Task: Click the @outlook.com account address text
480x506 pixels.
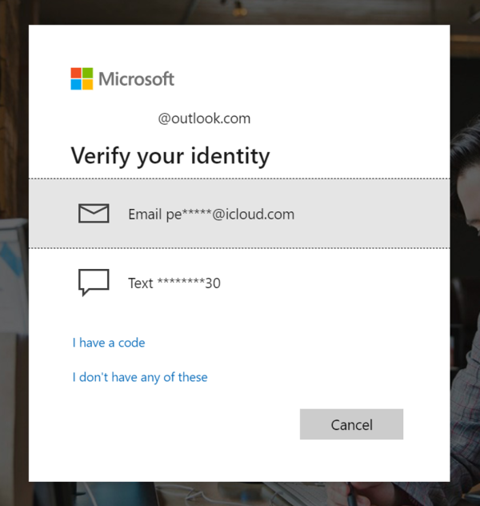Action: (204, 118)
